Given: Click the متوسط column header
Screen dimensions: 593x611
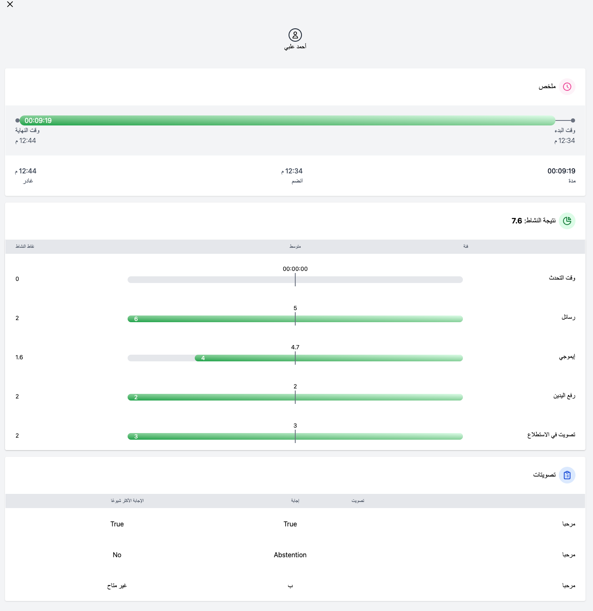Looking at the screenshot, I should [295, 246].
